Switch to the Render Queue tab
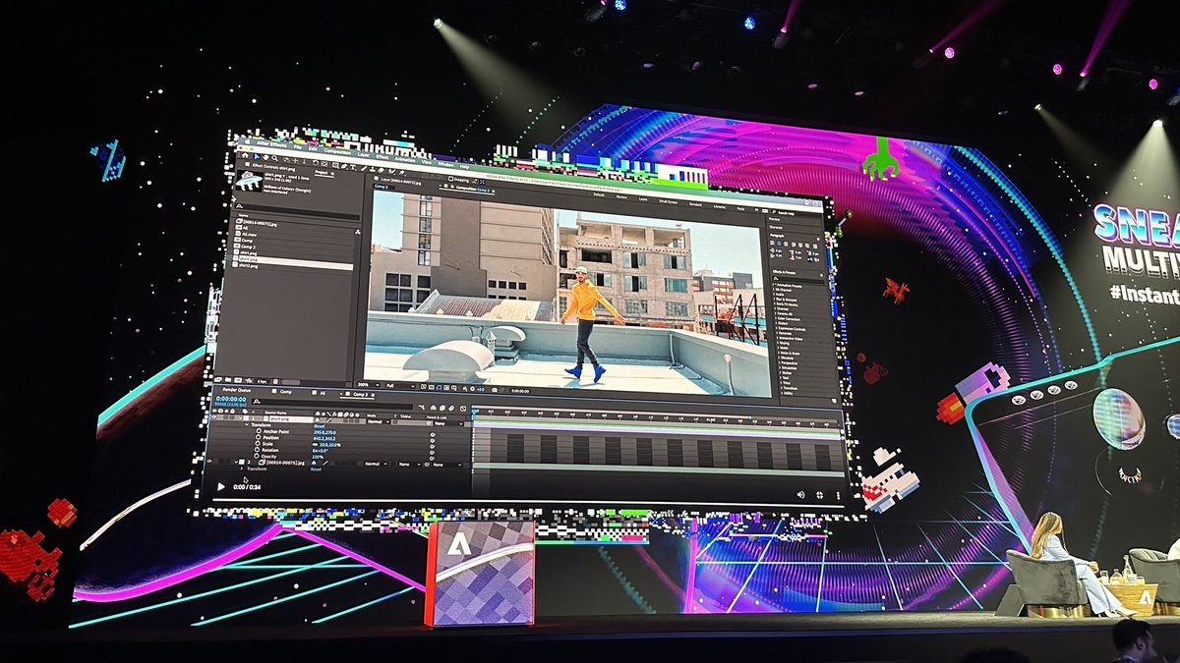Image resolution: width=1180 pixels, height=663 pixels. [236, 390]
